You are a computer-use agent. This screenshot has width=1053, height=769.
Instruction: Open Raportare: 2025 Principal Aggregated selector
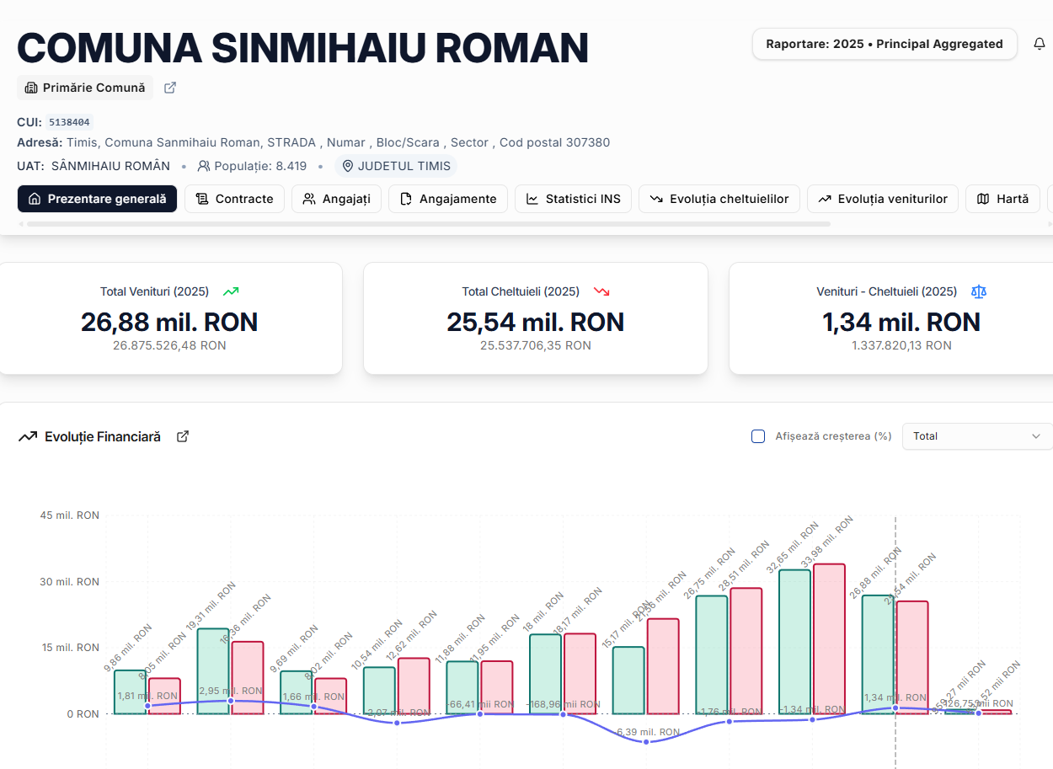coord(884,44)
